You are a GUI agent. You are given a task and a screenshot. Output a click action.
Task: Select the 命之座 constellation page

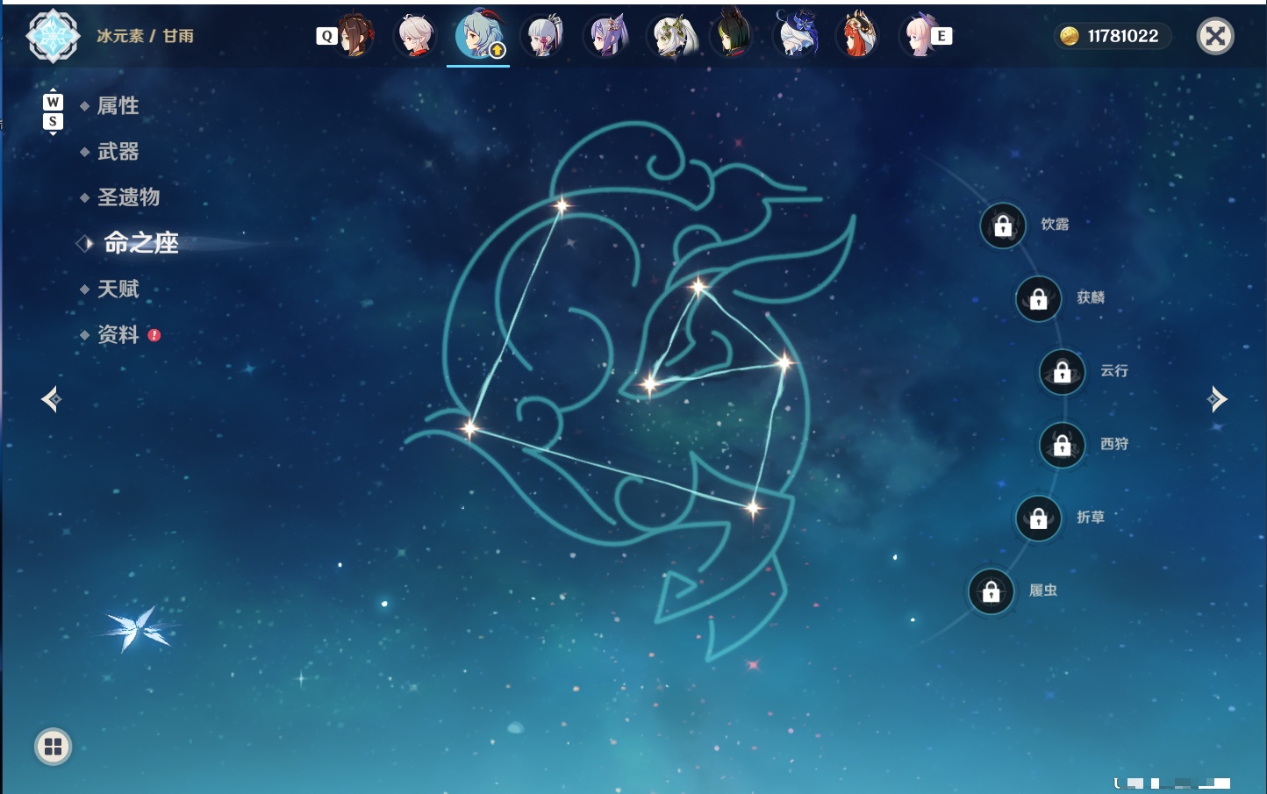coord(141,243)
